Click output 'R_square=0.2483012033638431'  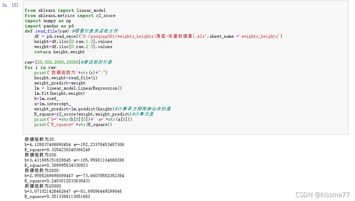57,181
